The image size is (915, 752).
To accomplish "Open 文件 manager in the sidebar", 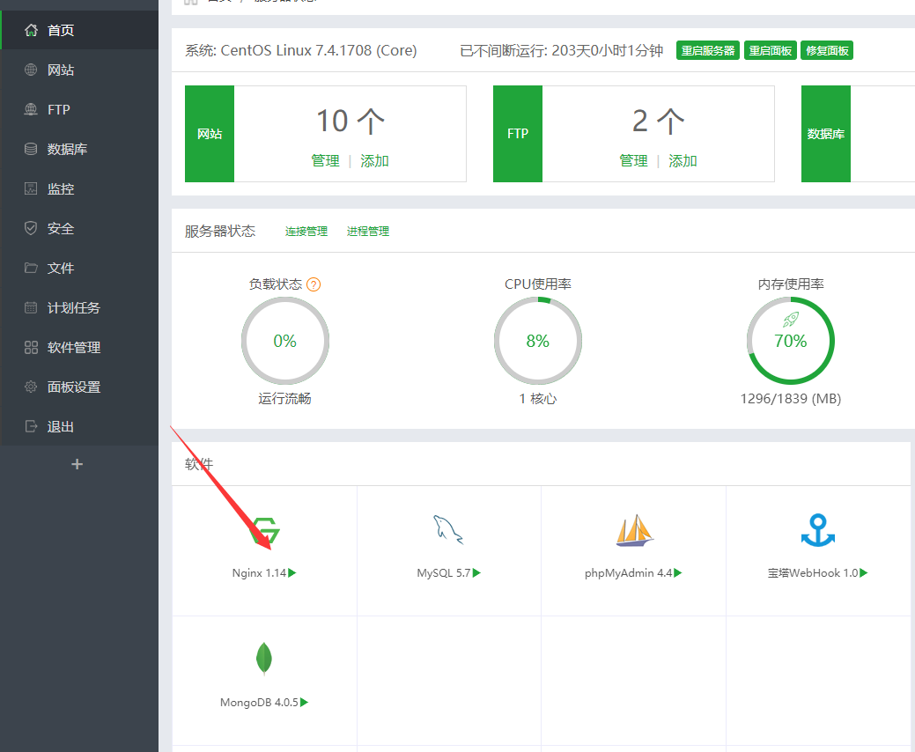I will pyautogui.click(x=79, y=268).
